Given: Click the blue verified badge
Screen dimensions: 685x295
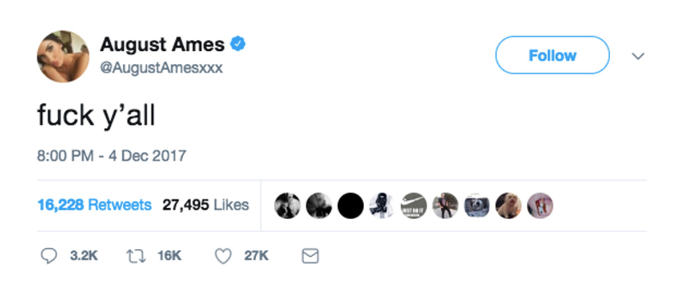Looking at the screenshot, I should (x=237, y=44).
